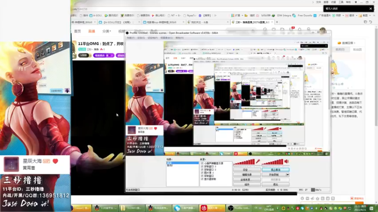378x212 pixels.
Task: Click the 开始录制 button in OBS
Action: pyautogui.click(x=274, y=175)
